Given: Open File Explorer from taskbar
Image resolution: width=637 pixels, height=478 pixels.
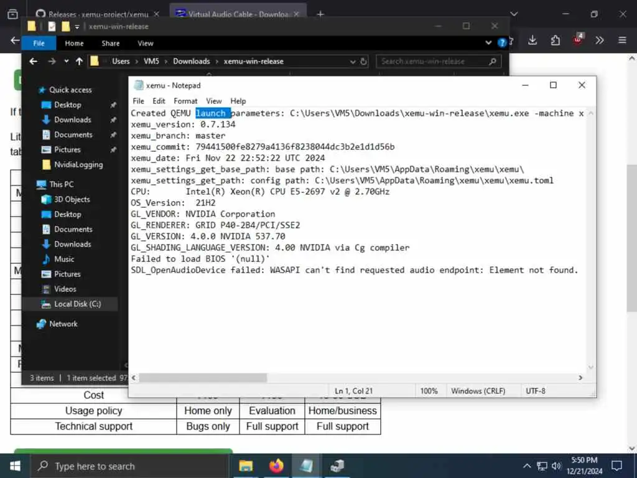Looking at the screenshot, I should point(246,466).
